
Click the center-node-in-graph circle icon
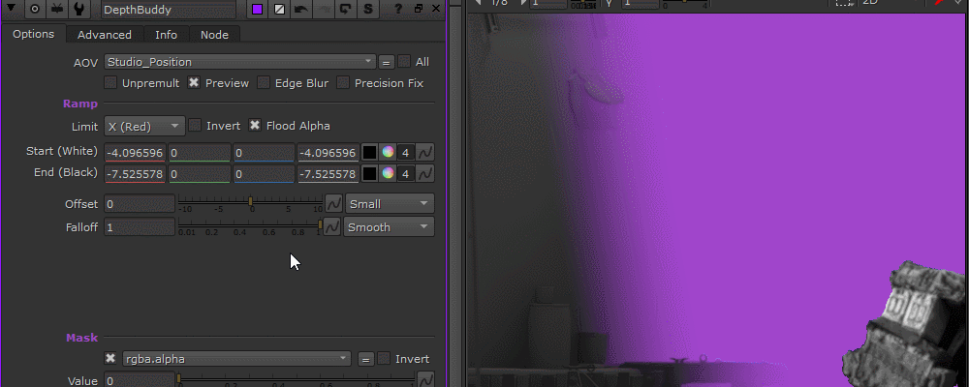35,9
